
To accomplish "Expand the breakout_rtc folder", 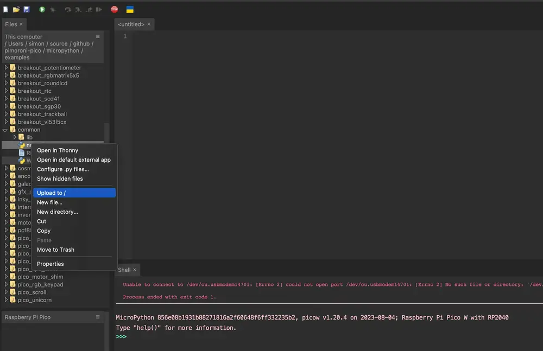I will pyautogui.click(x=6, y=91).
